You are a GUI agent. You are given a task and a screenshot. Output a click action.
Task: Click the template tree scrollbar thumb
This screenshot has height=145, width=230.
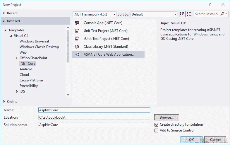(x=68, y=46)
